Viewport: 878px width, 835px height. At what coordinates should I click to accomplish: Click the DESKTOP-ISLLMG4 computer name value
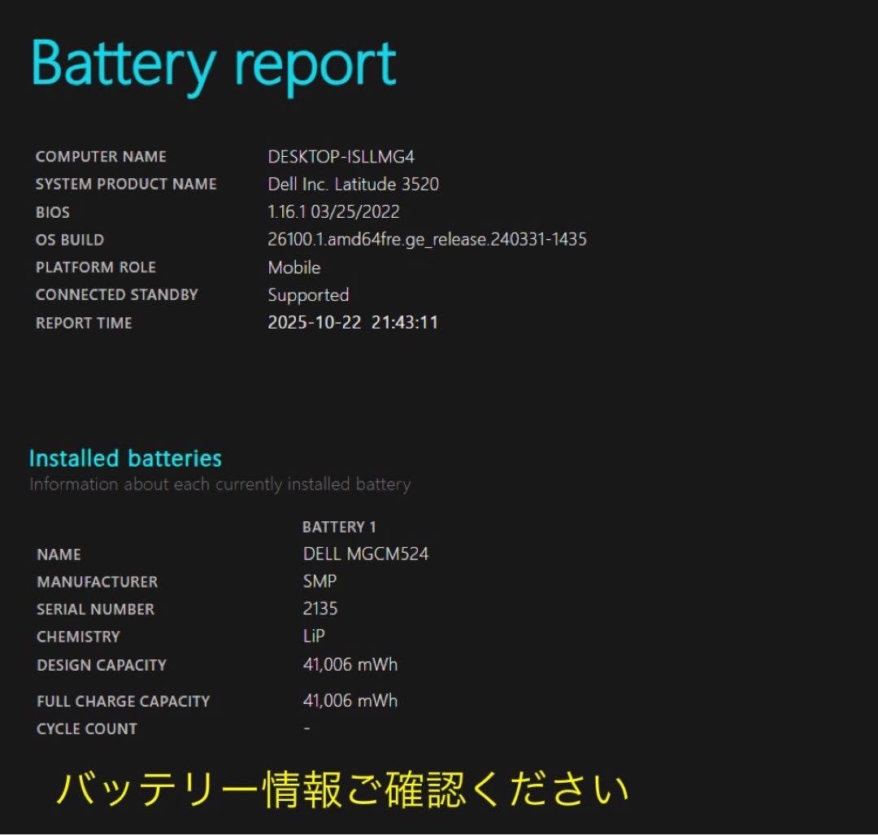(x=340, y=157)
